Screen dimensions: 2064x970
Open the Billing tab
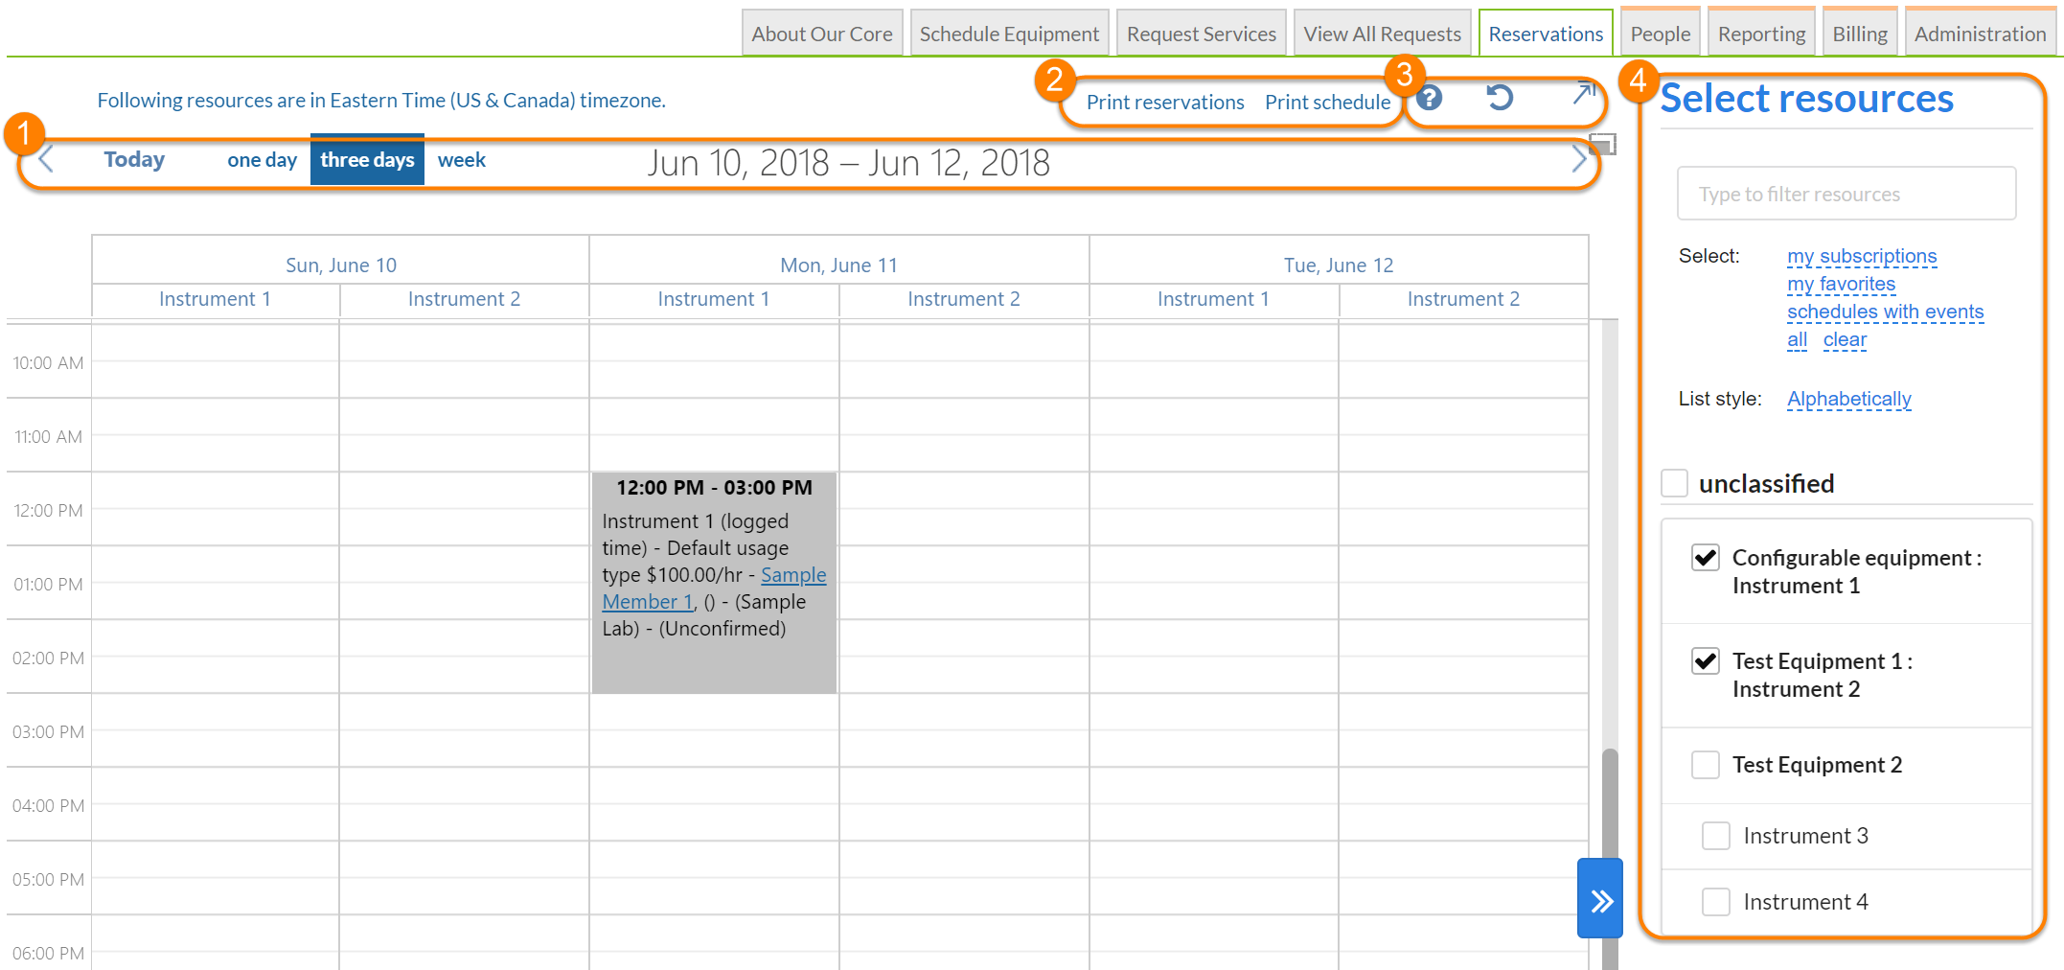1859,35
